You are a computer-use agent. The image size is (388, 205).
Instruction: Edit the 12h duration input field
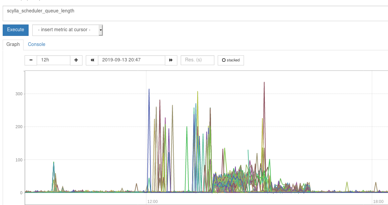click(54, 60)
